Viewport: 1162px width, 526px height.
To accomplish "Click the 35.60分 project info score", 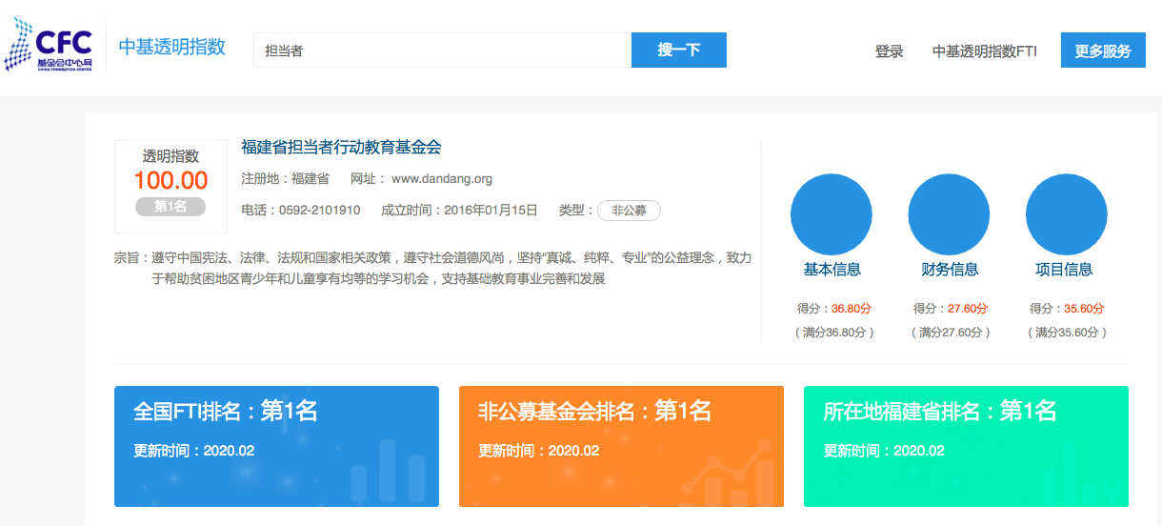I will [x=1084, y=309].
